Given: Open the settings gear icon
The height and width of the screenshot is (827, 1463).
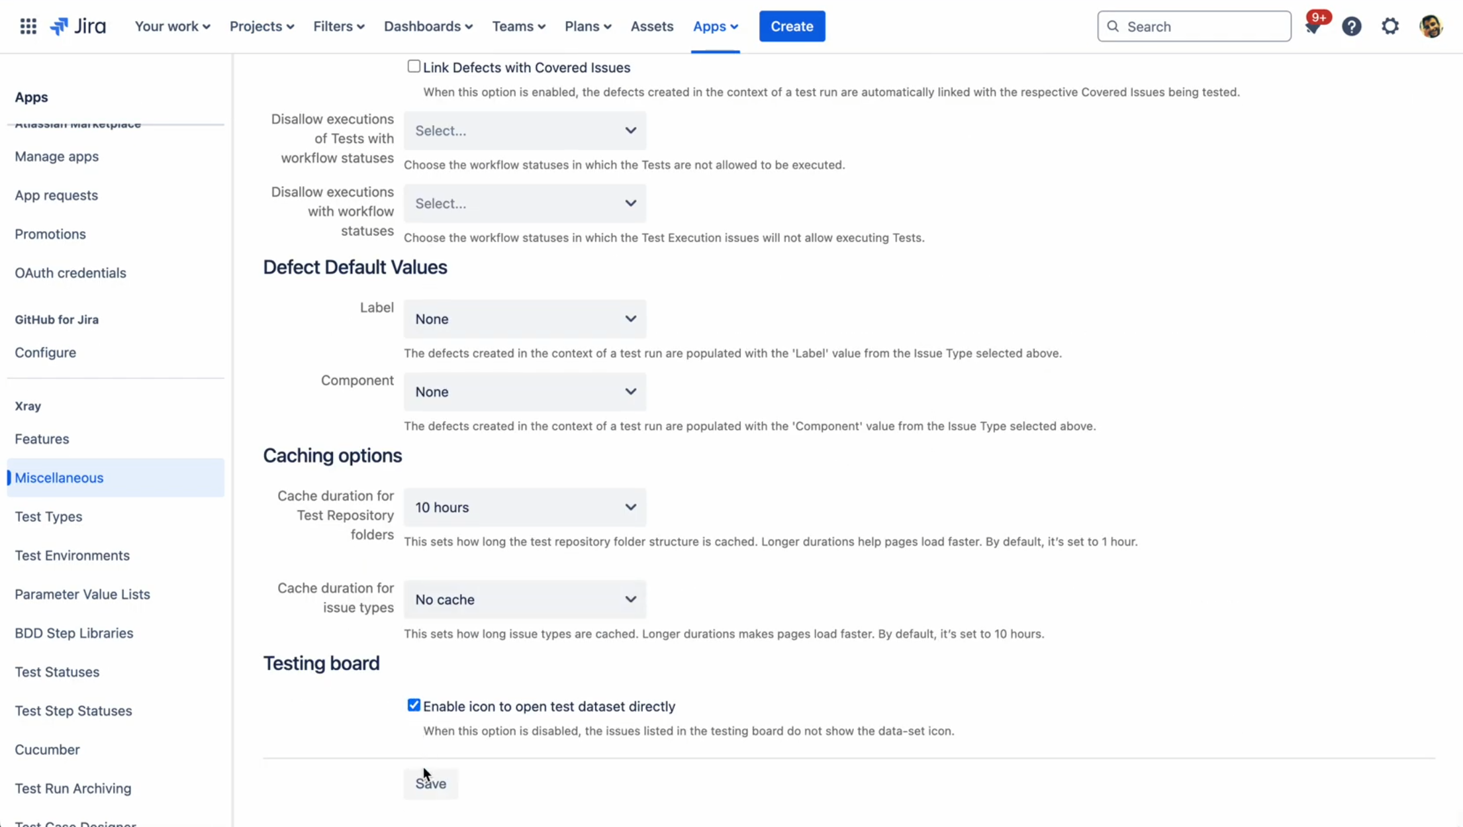Looking at the screenshot, I should click(1390, 26).
